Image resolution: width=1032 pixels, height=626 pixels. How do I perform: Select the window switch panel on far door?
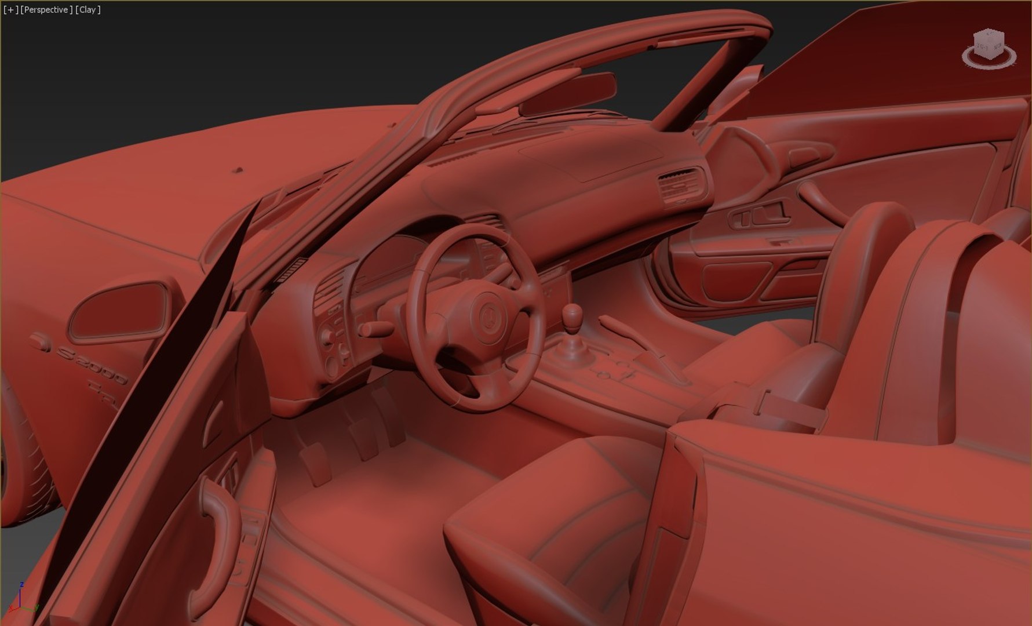[x=760, y=216]
